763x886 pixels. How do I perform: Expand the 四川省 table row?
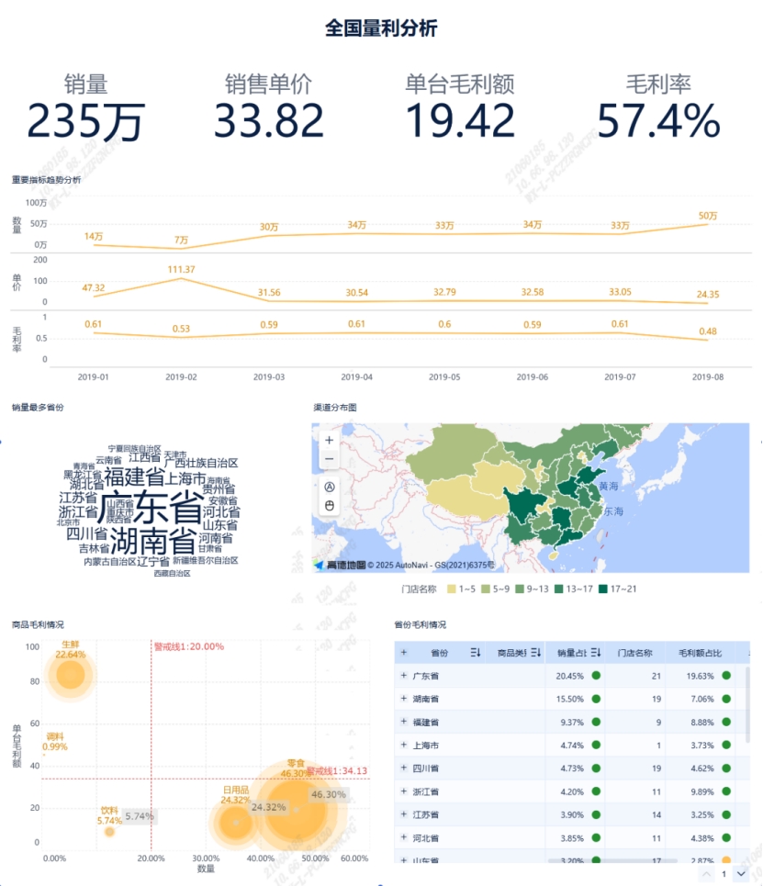404,768
